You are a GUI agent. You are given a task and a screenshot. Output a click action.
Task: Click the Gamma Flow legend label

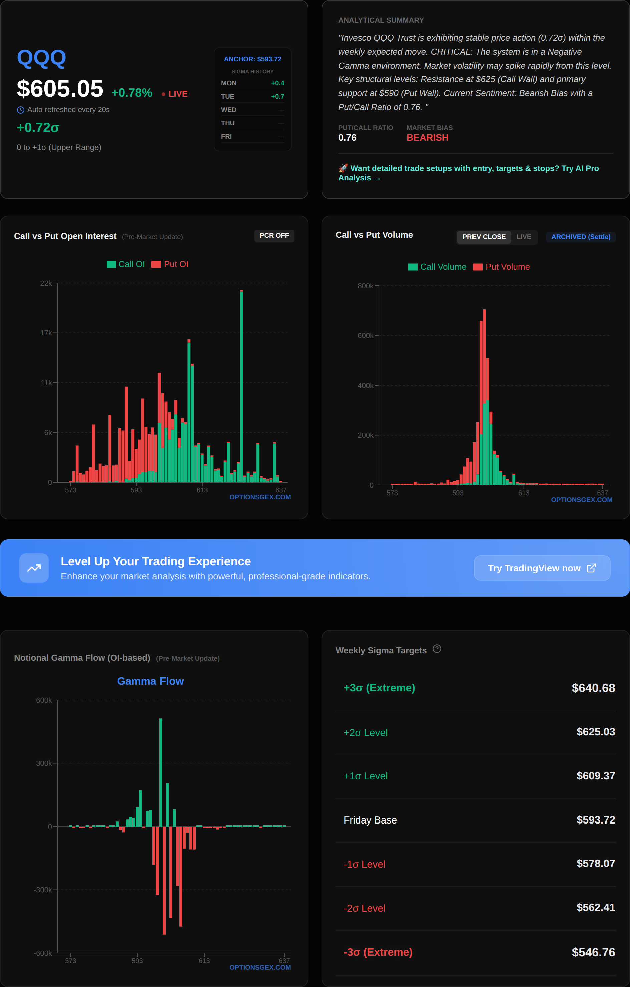click(150, 681)
